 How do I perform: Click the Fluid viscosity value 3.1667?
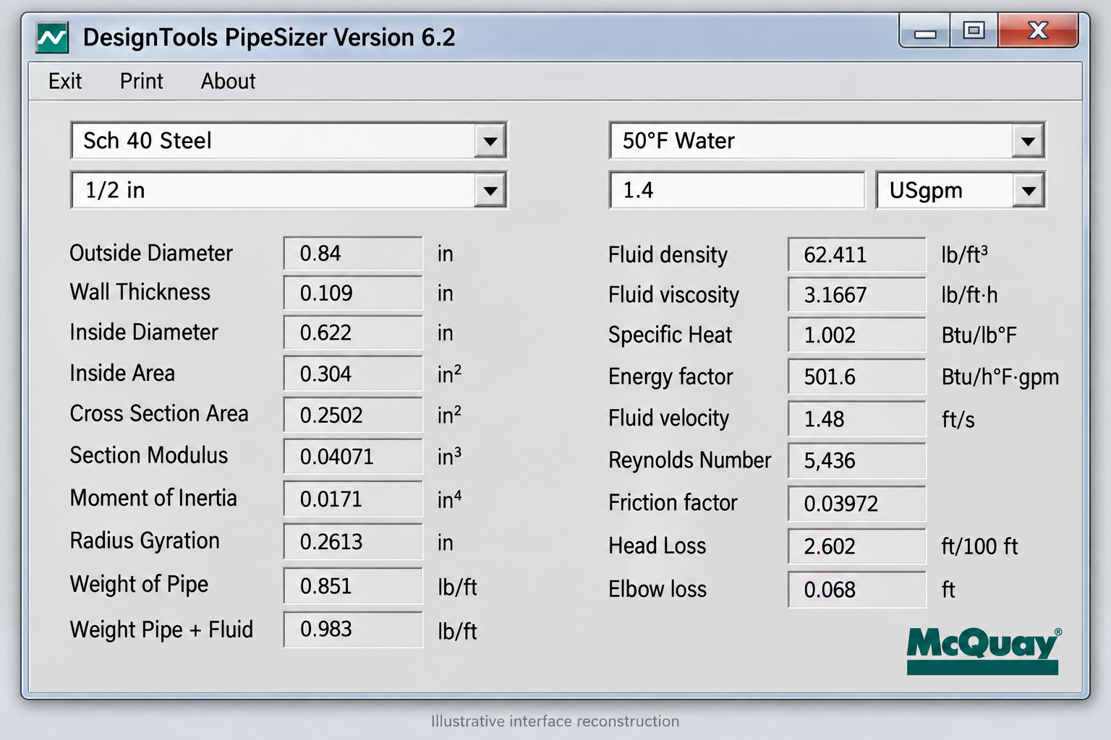coord(857,295)
